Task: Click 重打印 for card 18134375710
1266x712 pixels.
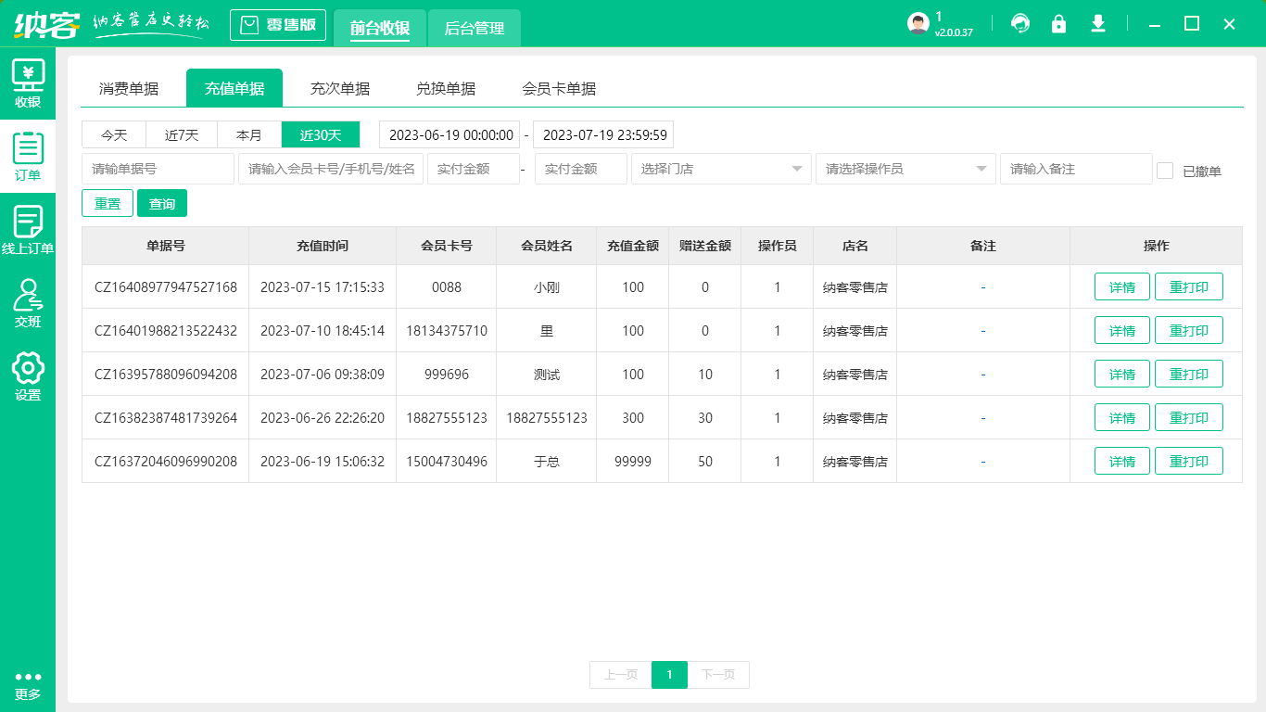Action: [1189, 331]
